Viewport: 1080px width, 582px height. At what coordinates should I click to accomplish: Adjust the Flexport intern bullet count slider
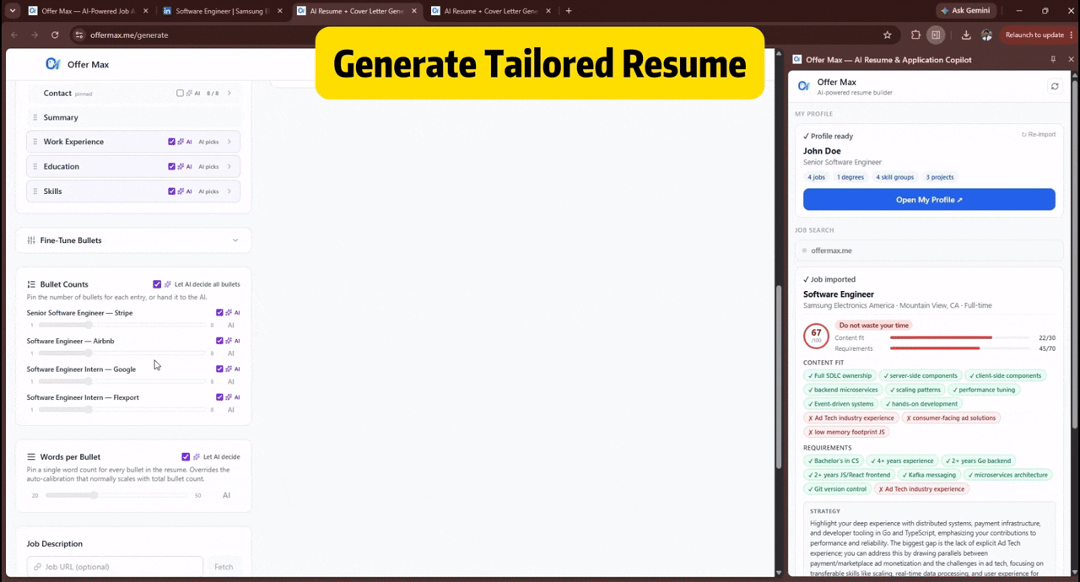121,409
